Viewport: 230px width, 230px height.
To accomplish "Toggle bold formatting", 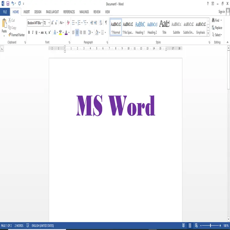I will (29, 33).
